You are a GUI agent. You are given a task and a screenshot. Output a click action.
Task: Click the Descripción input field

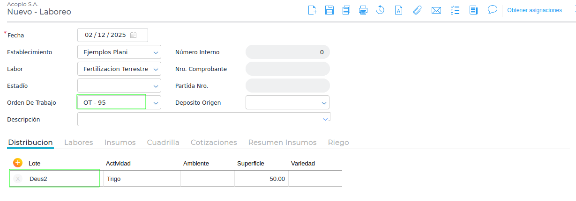point(197,119)
